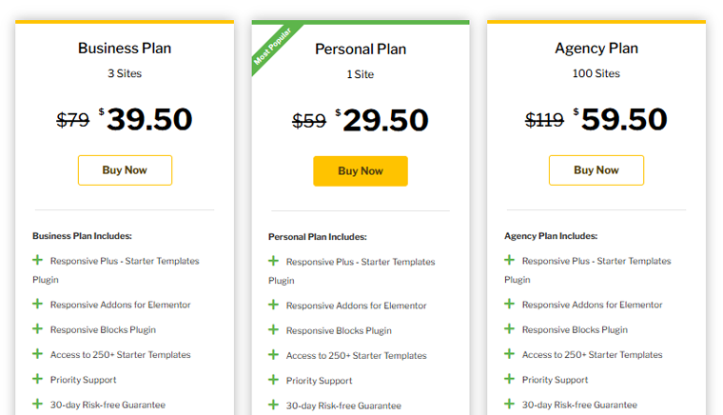
Task: Click plus icon beside Agency Responsive Addons for Elementor
Action: [x=509, y=304]
